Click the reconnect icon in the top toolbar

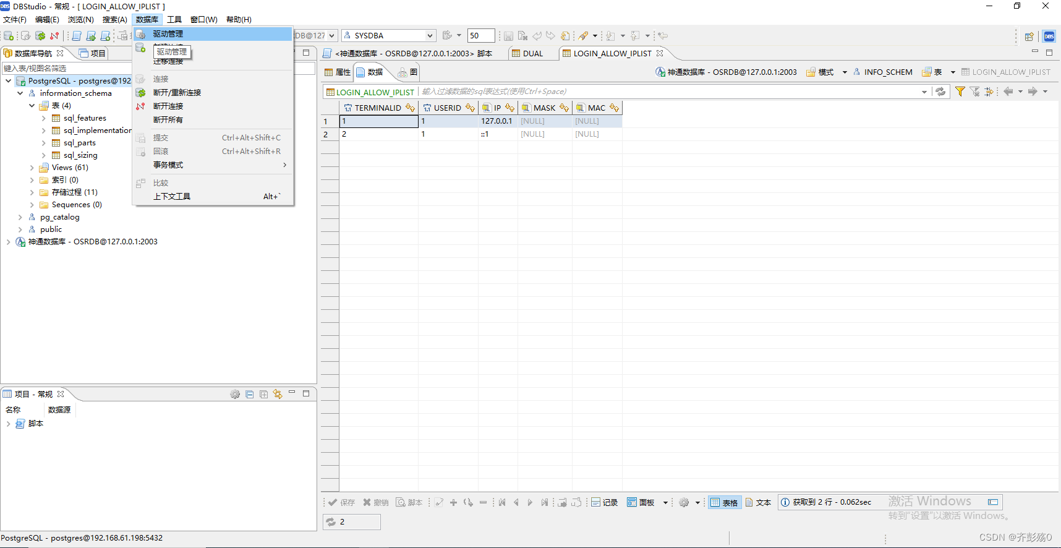pyautogui.click(x=40, y=36)
